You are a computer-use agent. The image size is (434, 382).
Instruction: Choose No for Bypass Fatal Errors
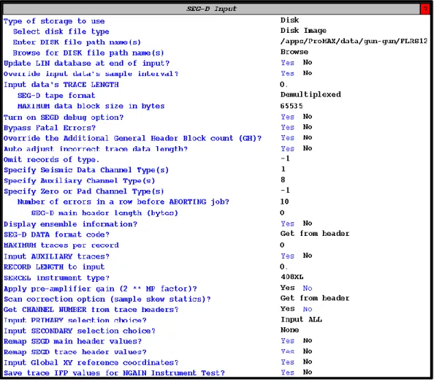click(308, 127)
